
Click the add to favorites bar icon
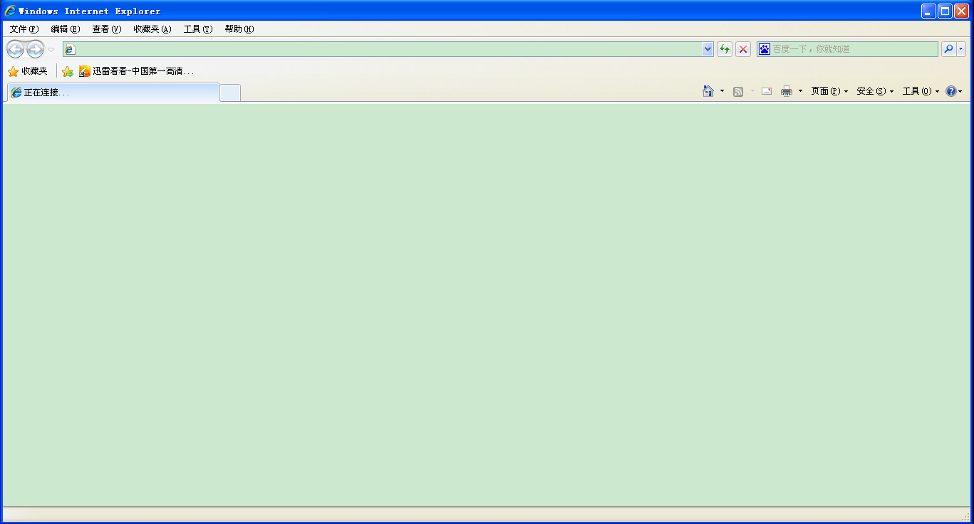click(68, 71)
